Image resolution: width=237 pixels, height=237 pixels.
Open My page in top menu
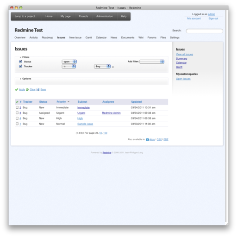(65, 16)
